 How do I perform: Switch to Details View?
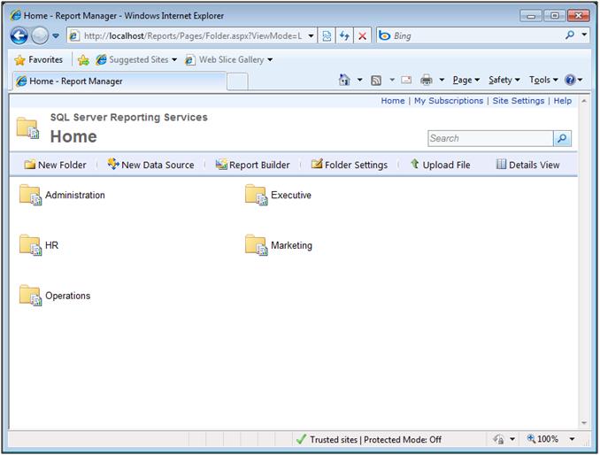527,165
